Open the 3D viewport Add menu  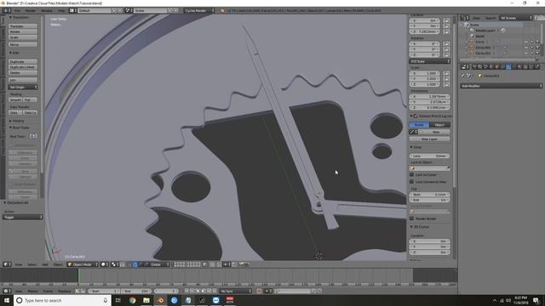pos(45,264)
